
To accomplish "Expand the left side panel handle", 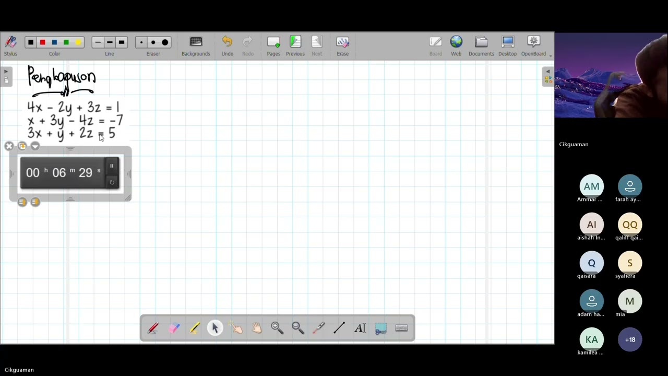I will (x=6, y=76).
